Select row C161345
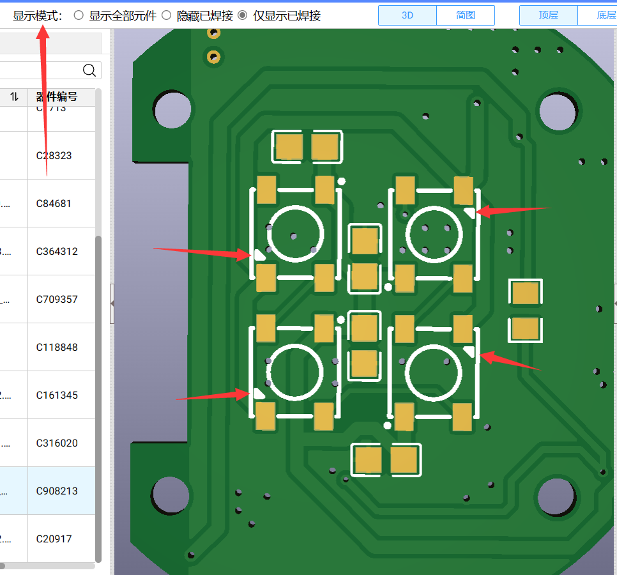This screenshot has width=617, height=575. 48,395
